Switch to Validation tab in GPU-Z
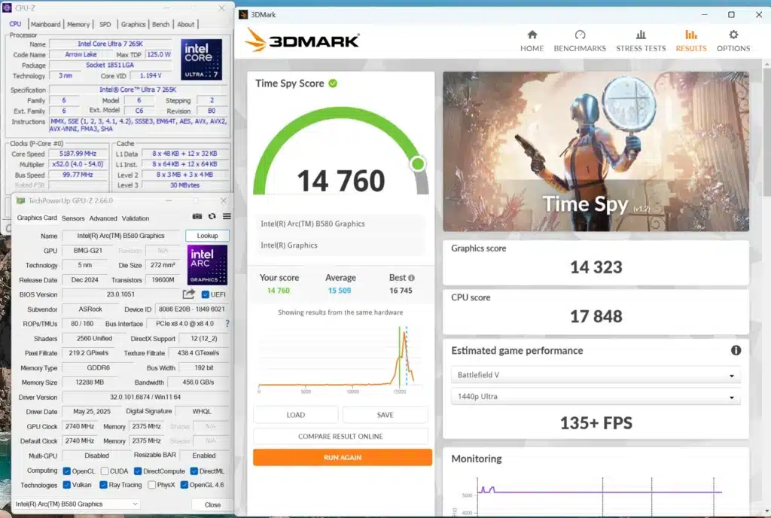Screen dimensions: 771x518 point(136,218)
